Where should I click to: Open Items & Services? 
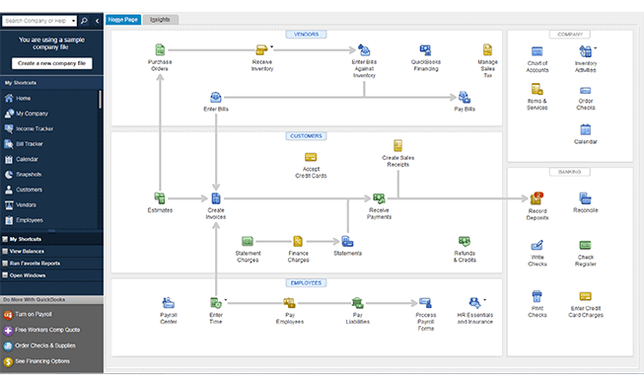(x=537, y=89)
